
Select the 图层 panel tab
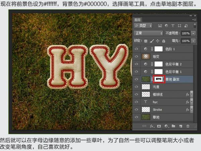pyautogui.click(x=138, y=19)
